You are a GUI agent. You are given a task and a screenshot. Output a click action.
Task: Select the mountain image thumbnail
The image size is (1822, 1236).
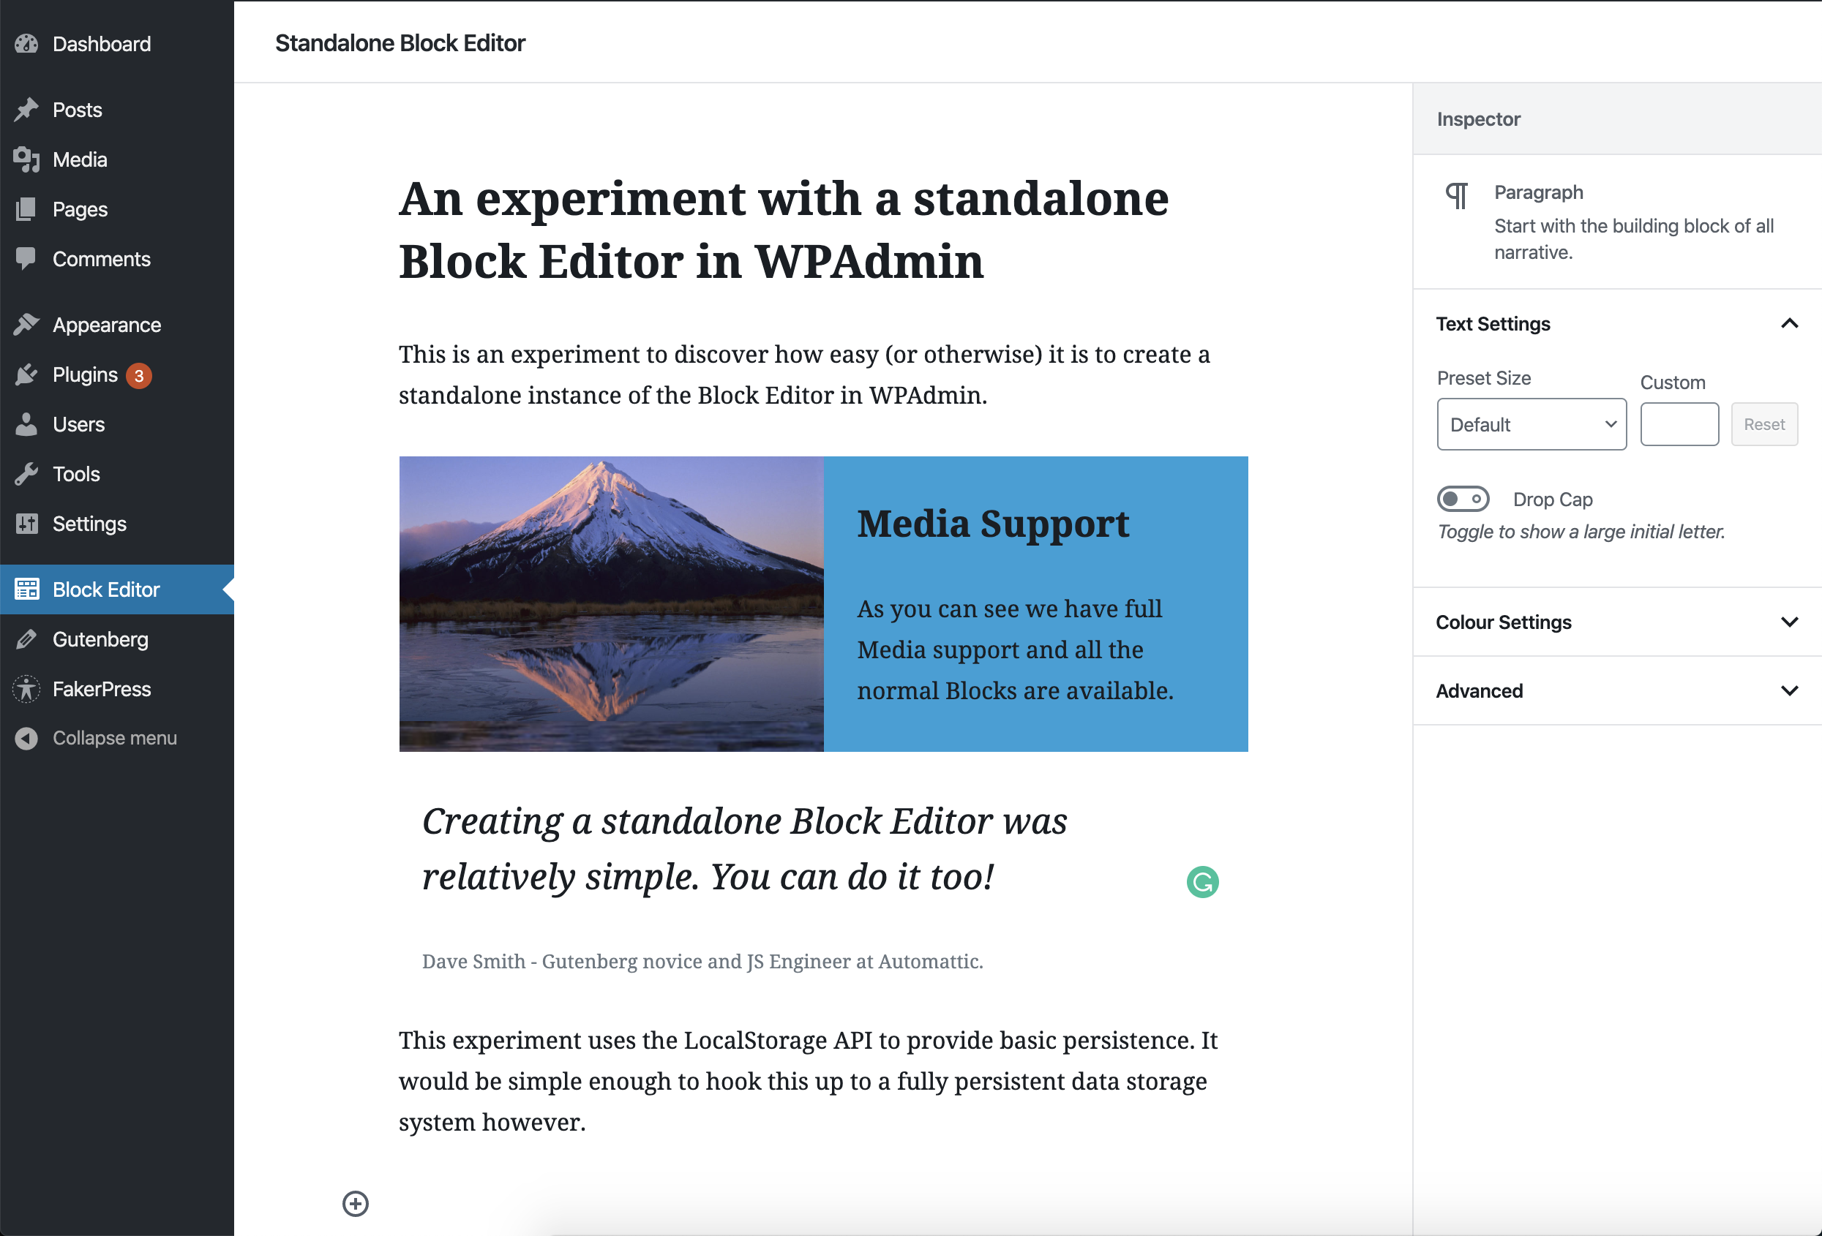[x=611, y=603]
